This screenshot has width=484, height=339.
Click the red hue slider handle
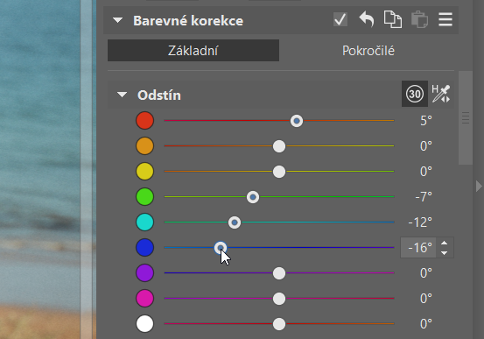click(297, 121)
